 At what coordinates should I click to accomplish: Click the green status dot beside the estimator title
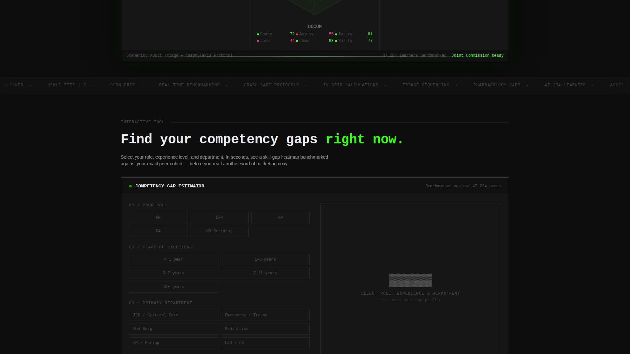click(x=130, y=186)
